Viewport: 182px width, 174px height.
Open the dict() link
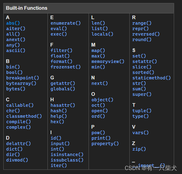[x=14, y=149]
